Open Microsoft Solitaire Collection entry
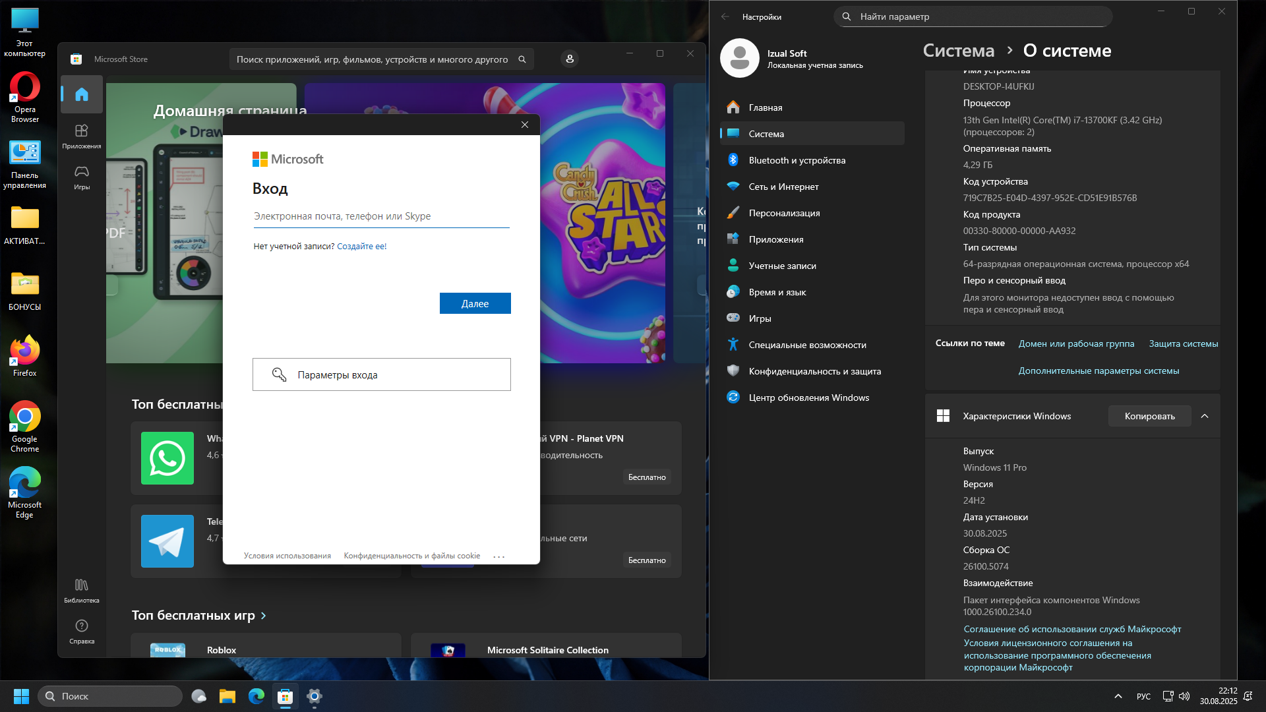This screenshot has width=1266, height=712. [x=546, y=646]
